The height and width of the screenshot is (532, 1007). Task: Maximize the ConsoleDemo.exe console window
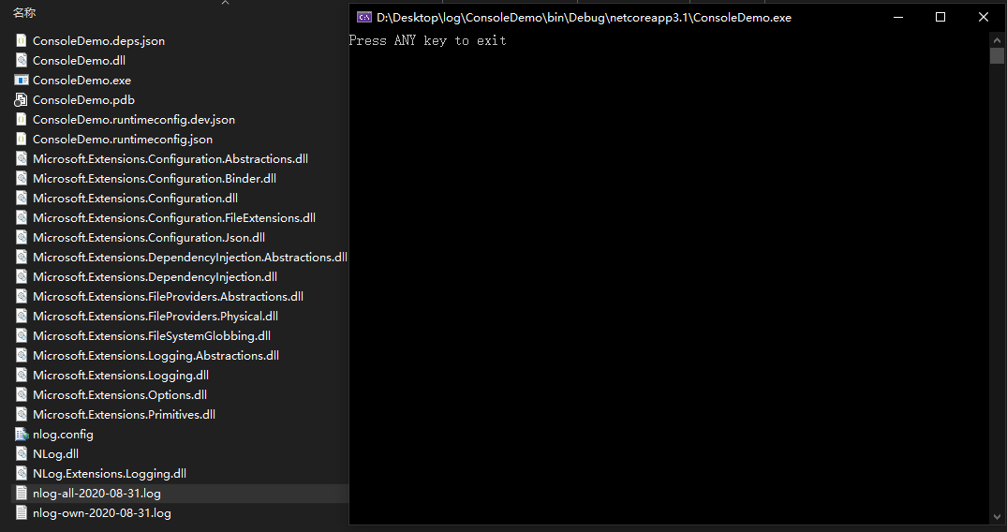coord(940,17)
